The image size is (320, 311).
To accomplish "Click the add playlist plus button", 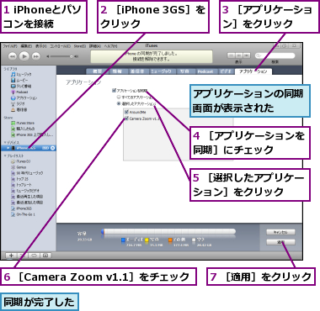I will click(x=11, y=256).
